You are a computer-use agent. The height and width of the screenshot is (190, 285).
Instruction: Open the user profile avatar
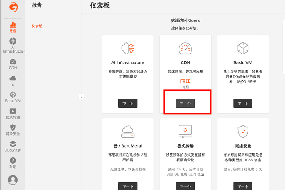click(x=13, y=180)
